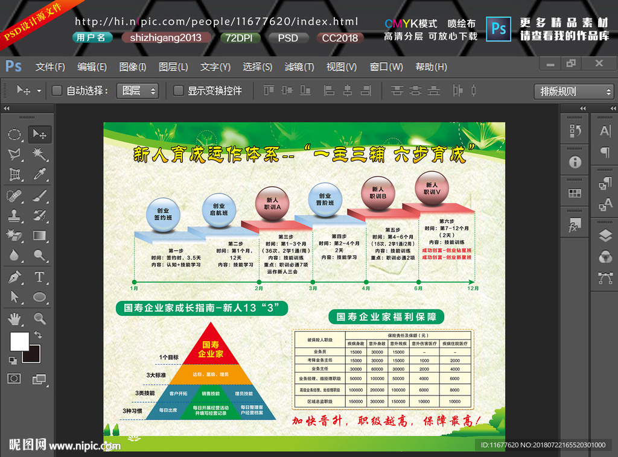Viewport: 618px width, 457px height.
Task: Open the History panel icon
Action: [x=575, y=130]
